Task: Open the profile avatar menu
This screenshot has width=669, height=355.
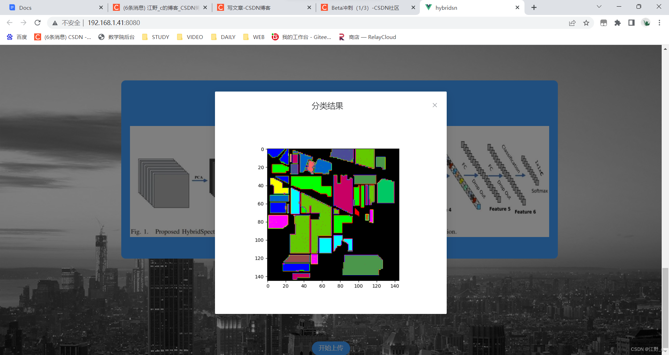Action: (x=646, y=23)
